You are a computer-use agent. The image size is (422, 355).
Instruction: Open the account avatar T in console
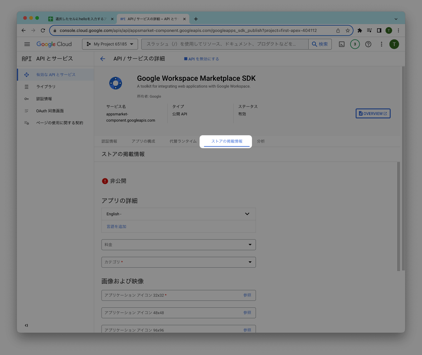coord(394,44)
